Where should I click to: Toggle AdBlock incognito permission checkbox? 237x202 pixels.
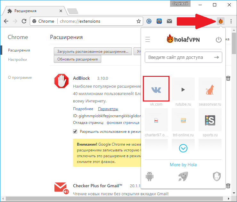pos(75,132)
